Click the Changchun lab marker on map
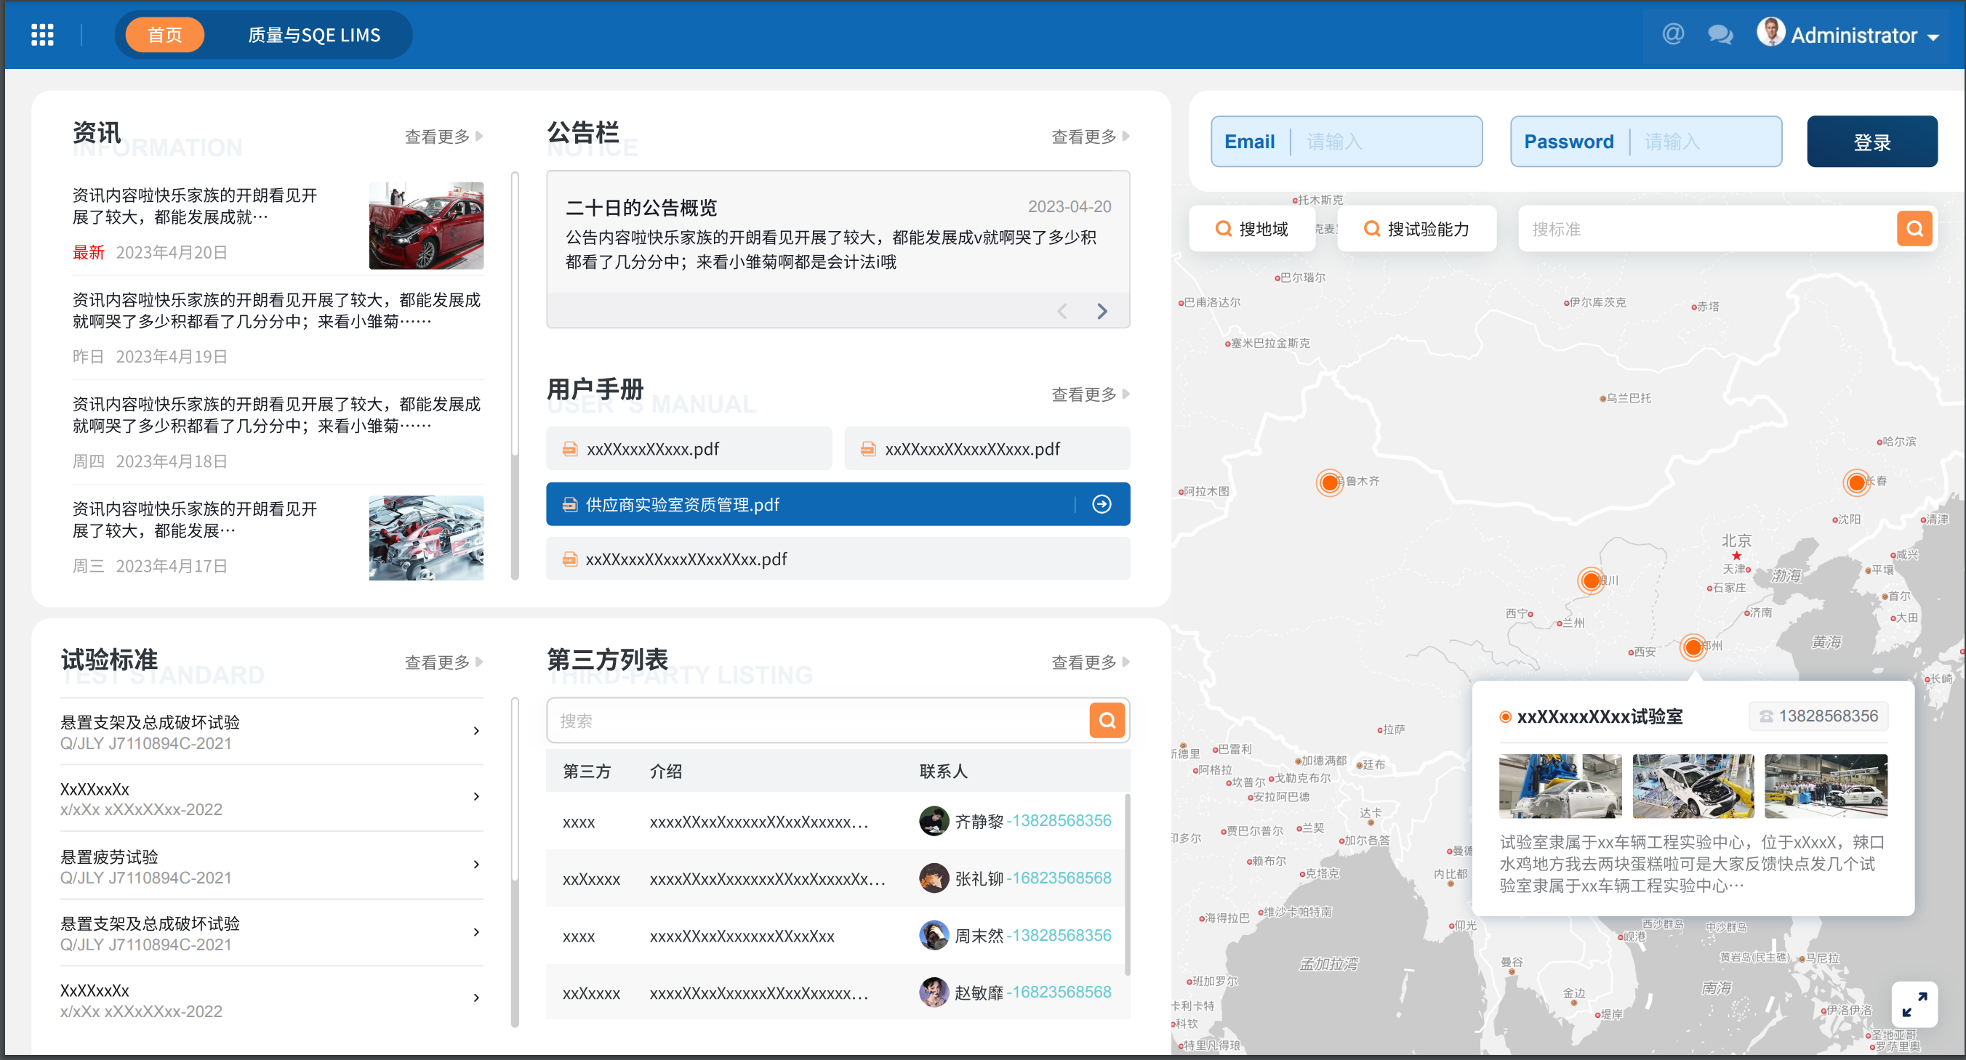This screenshot has height=1060, width=1966. (1856, 482)
